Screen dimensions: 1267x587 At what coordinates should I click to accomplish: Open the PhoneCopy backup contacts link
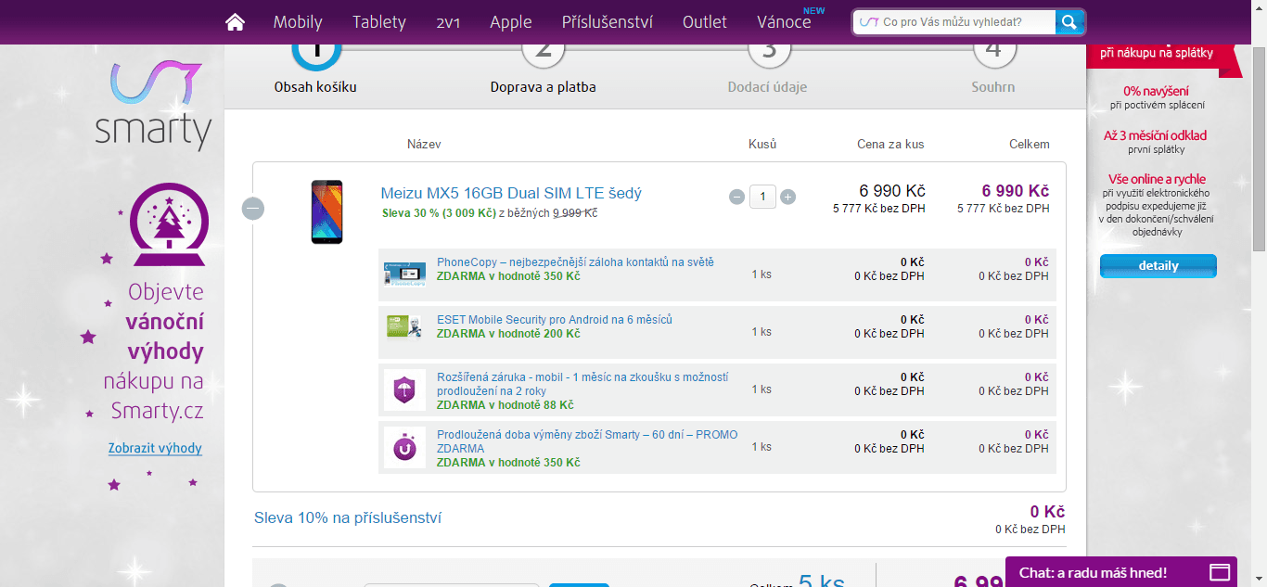coord(575,262)
